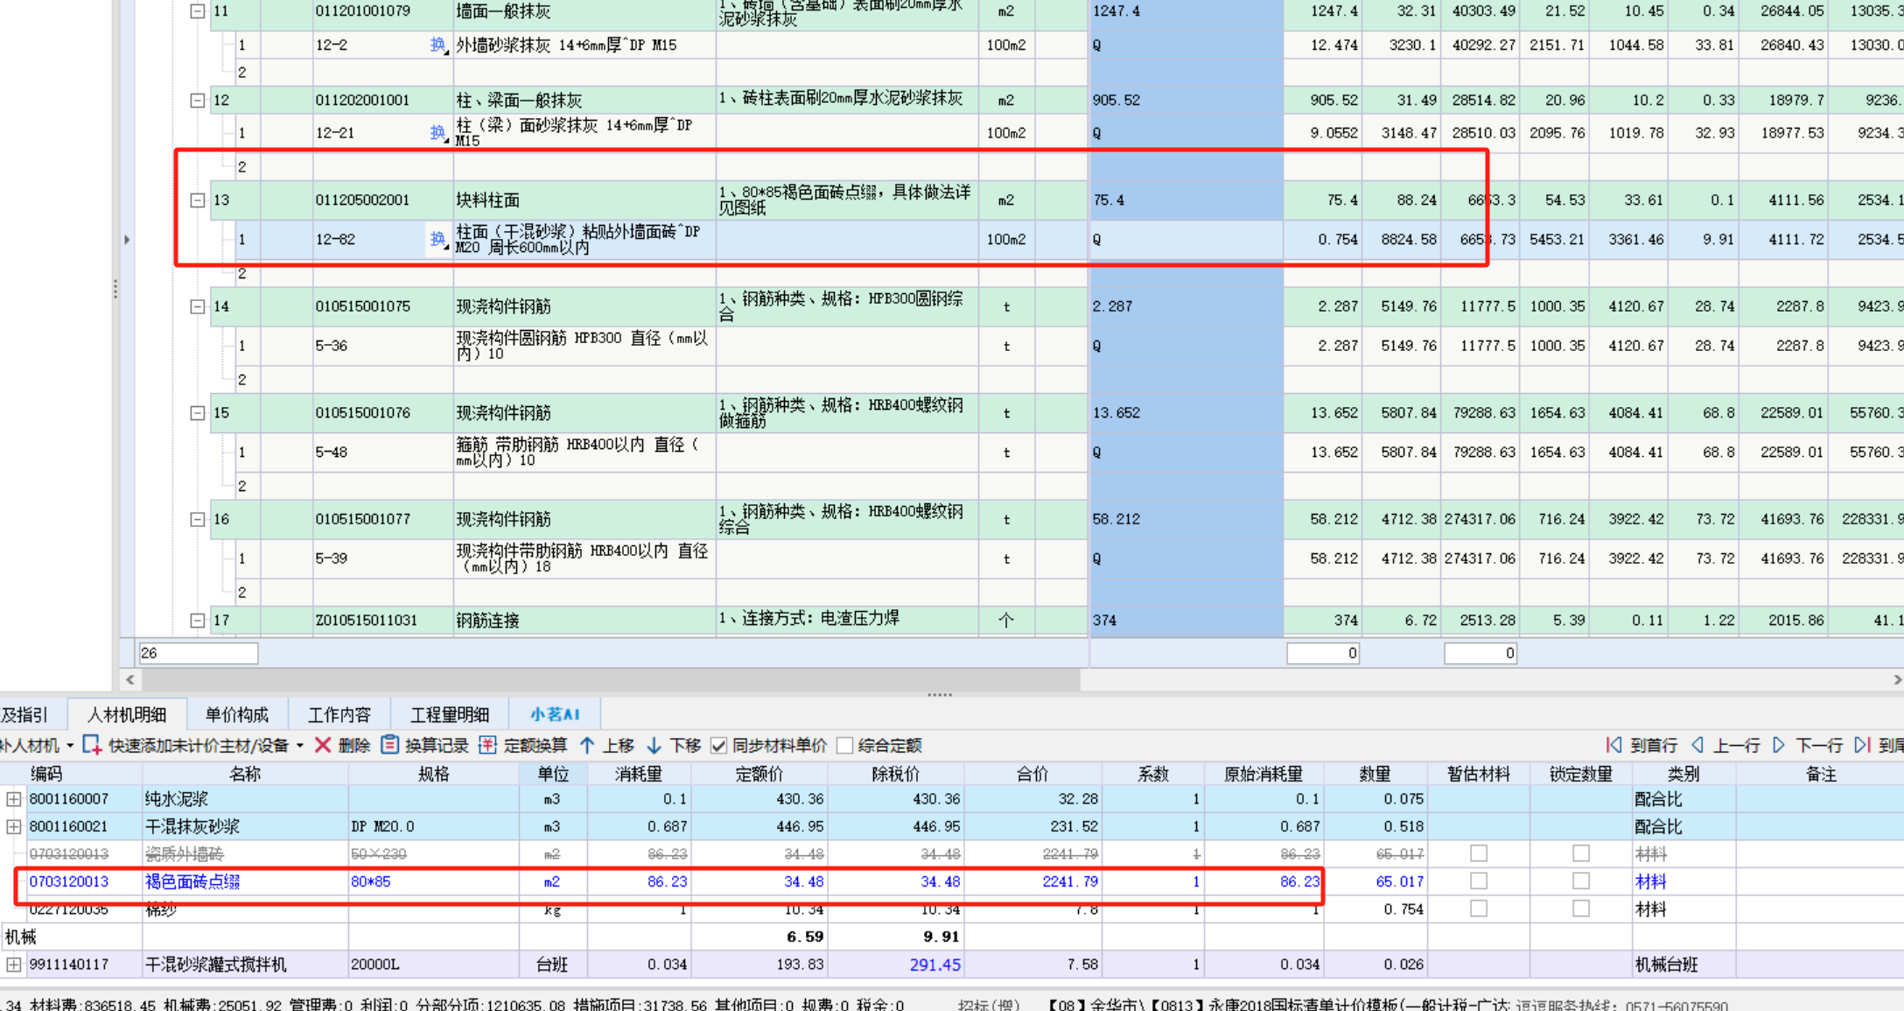The height and width of the screenshot is (1011, 1904).
Task: Click the 换 icon on row 12-21
Action: coord(438,133)
